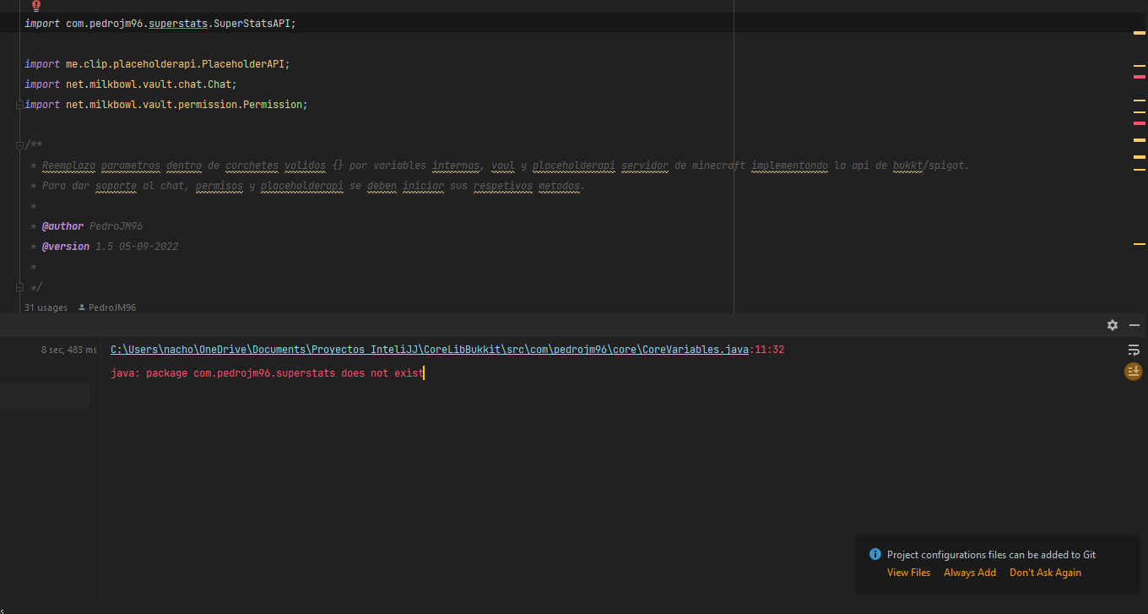Toggle soft-wrap in build output
The height and width of the screenshot is (614, 1148).
pyautogui.click(x=1134, y=350)
